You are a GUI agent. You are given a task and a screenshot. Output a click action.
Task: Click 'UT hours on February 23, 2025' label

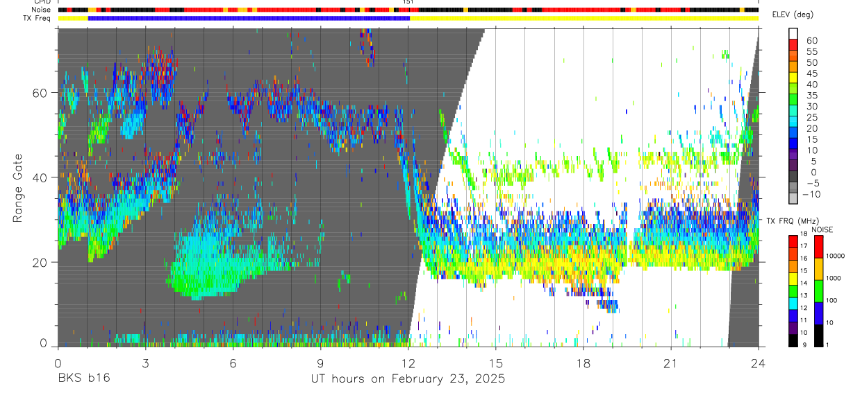point(408,379)
